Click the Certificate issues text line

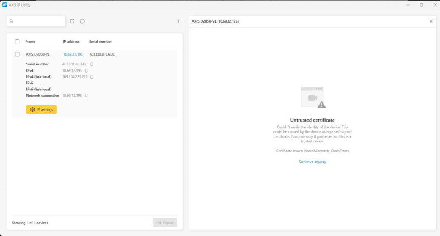point(312,151)
